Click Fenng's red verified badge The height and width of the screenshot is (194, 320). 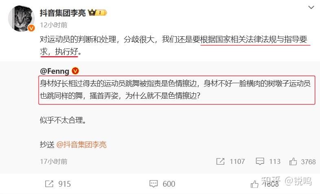[75, 71]
